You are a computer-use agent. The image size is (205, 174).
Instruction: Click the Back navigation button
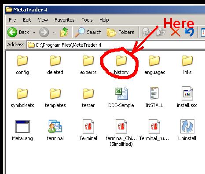18,32
